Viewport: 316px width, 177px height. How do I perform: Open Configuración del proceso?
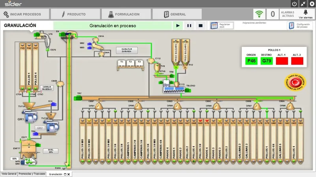pyautogui.click(x=300, y=26)
